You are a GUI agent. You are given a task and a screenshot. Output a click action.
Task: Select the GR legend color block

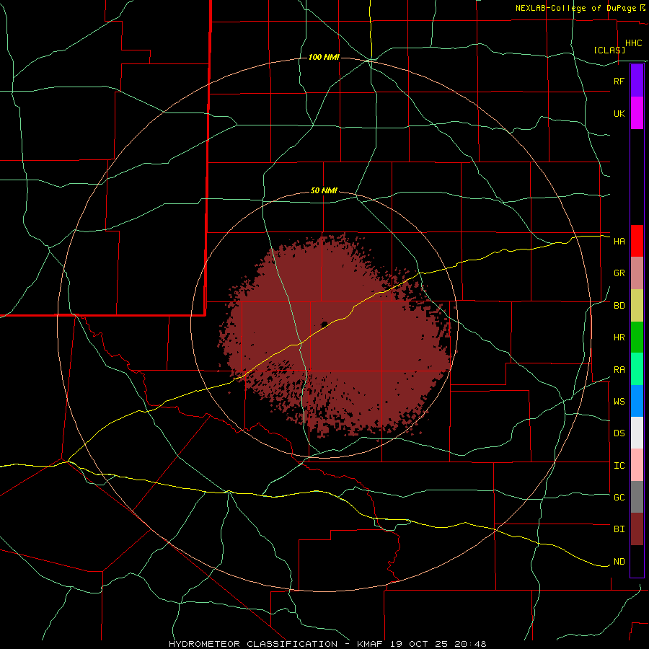(x=637, y=273)
